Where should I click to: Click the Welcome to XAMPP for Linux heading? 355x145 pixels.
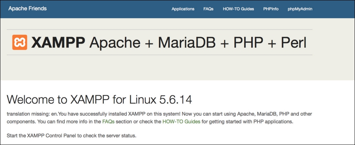(99, 100)
